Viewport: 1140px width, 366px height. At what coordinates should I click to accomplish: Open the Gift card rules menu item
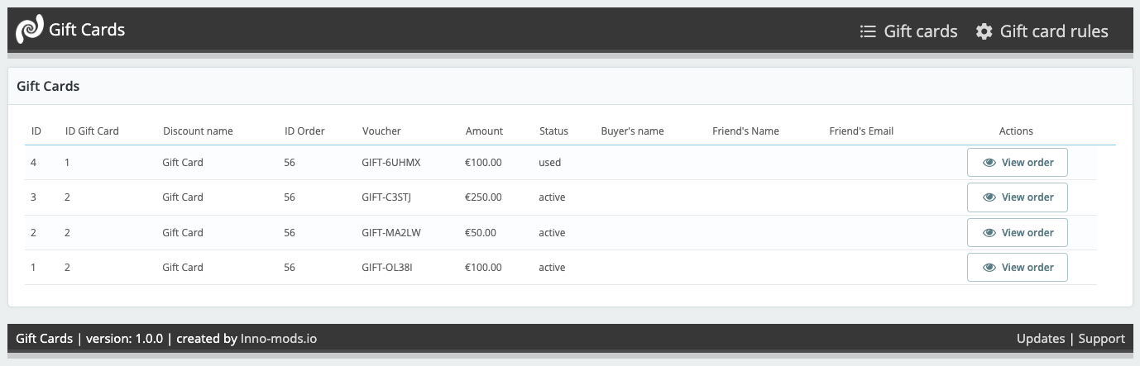1053,31
